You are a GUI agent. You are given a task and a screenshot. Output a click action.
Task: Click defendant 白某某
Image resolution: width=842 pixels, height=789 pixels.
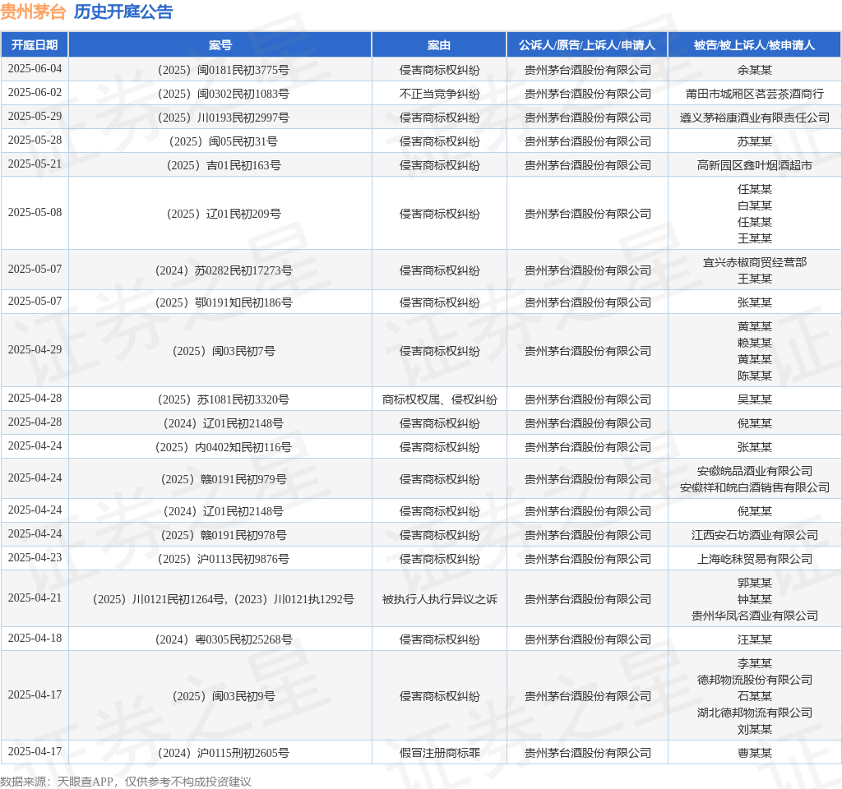[x=755, y=205]
